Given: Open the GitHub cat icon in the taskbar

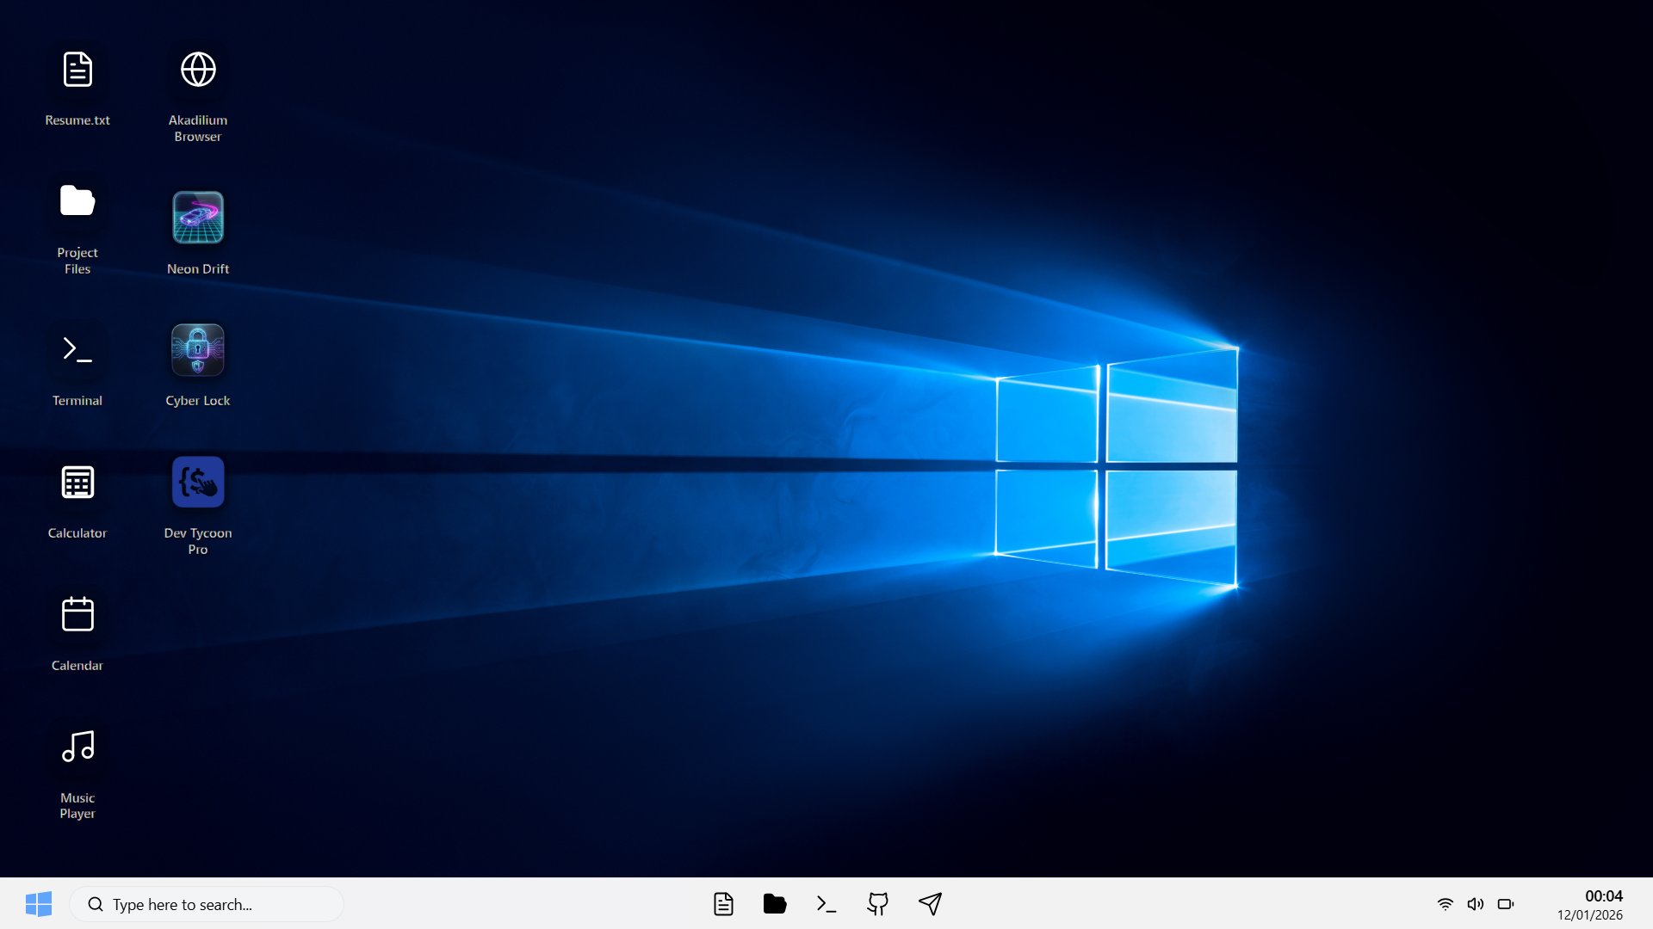Looking at the screenshot, I should [x=878, y=904].
